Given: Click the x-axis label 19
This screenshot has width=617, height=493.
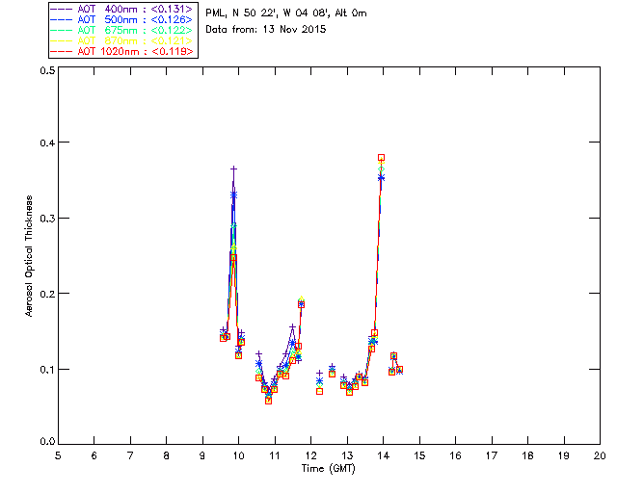Looking at the screenshot, I should point(564,455).
